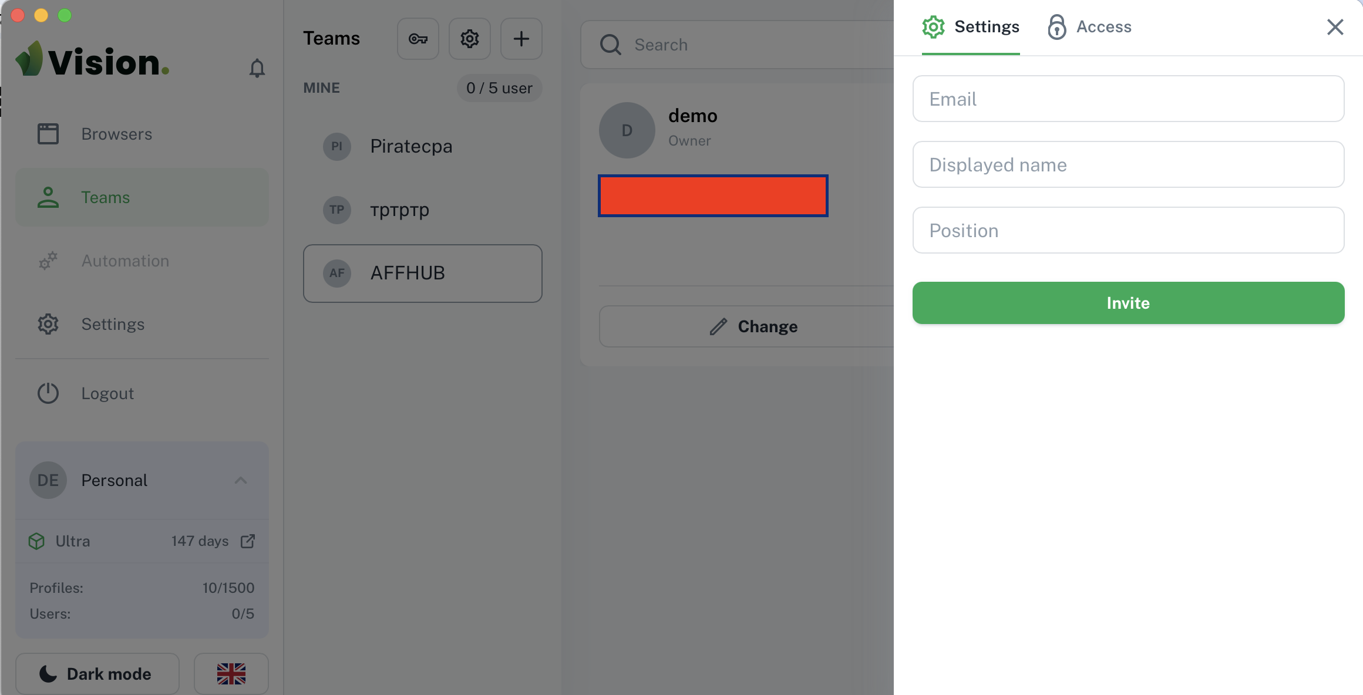Switch to the Settings tab

tap(971, 27)
